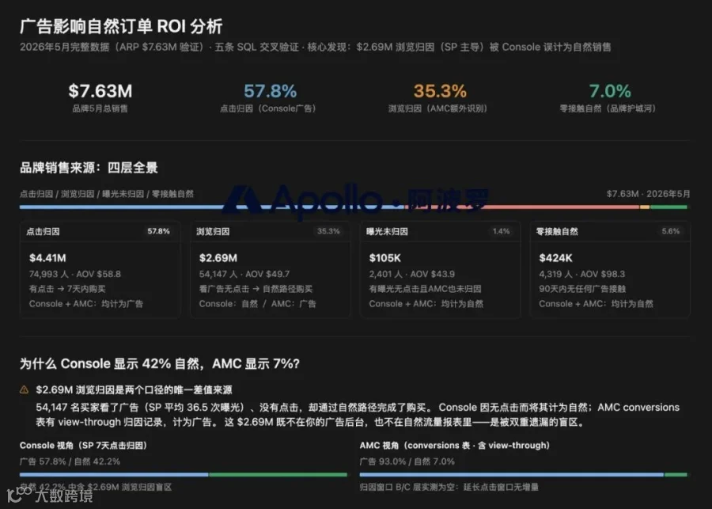Click the callout title $2.69M 浏览归因是两个口径的唯一差值来源
The height and width of the screenshot is (509, 712).
[134, 390]
